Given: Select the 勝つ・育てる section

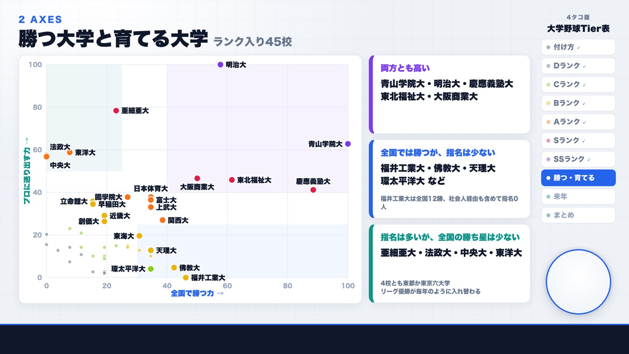Looking at the screenshot, I should click(578, 178).
